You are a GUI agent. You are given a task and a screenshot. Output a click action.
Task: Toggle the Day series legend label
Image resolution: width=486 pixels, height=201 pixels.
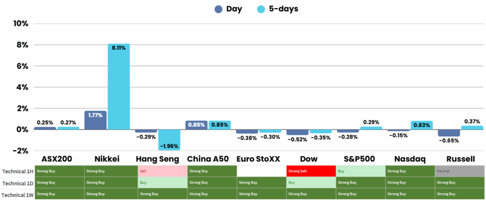pos(234,9)
